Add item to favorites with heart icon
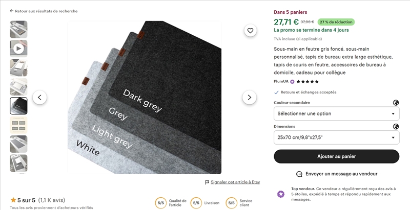This screenshot has height=210, width=410. (x=250, y=31)
